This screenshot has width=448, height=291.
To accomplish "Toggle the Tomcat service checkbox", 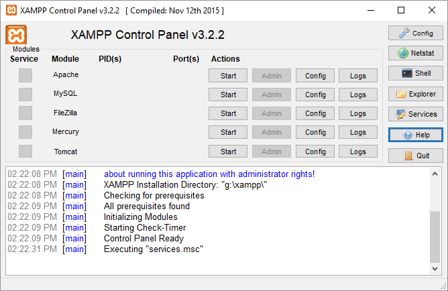I will point(25,152).
